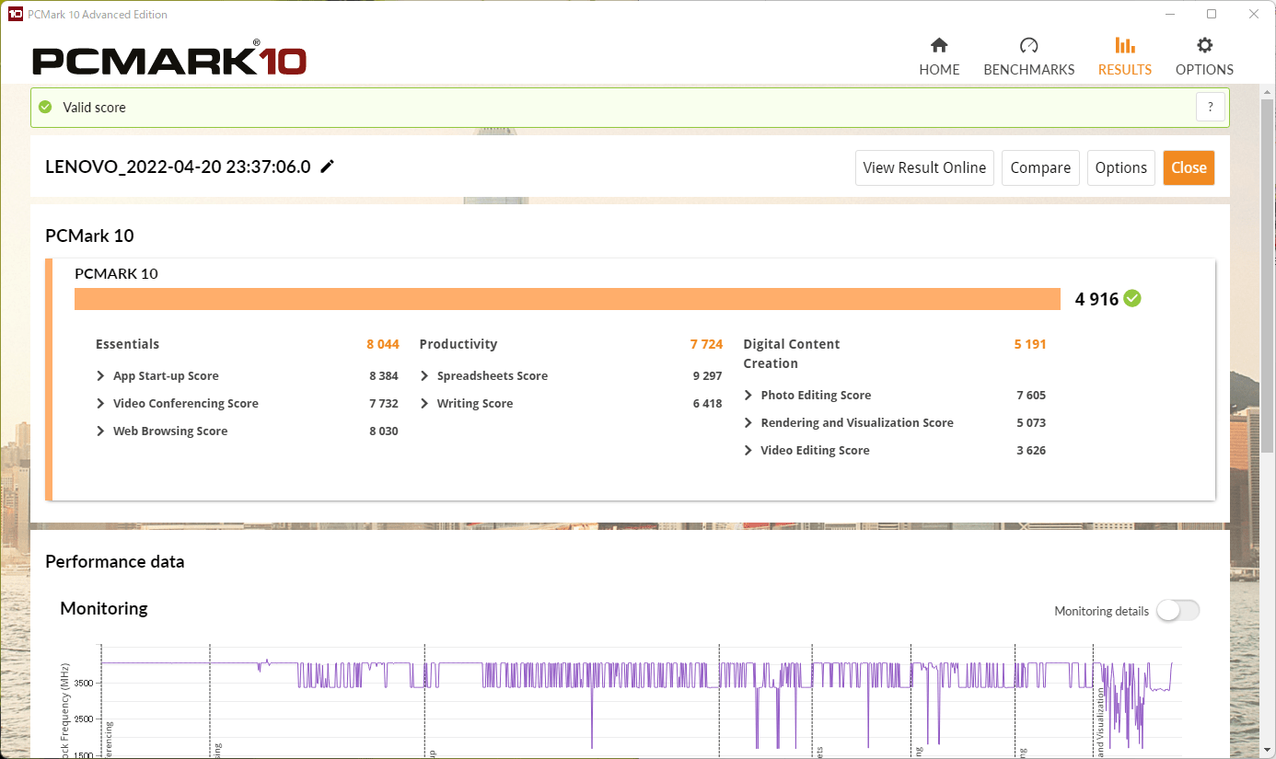Click the green valid score checkmark icon
Screen dimensions: 1276x759
pyautogui.click(x=45, y=107)
